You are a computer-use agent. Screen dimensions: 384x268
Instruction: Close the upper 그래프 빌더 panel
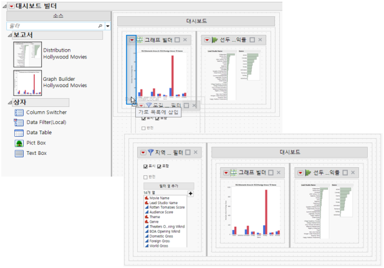[185, 40]
